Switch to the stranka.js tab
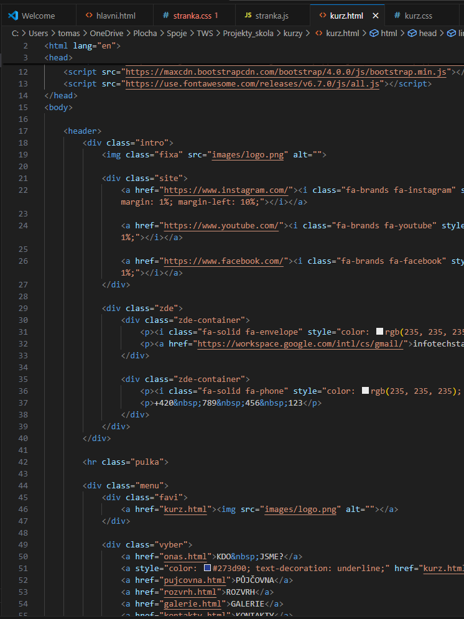 click(272, 16)
